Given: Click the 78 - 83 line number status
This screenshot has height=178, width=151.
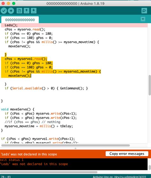Looking at the screenshot, I should coord(6,177).
